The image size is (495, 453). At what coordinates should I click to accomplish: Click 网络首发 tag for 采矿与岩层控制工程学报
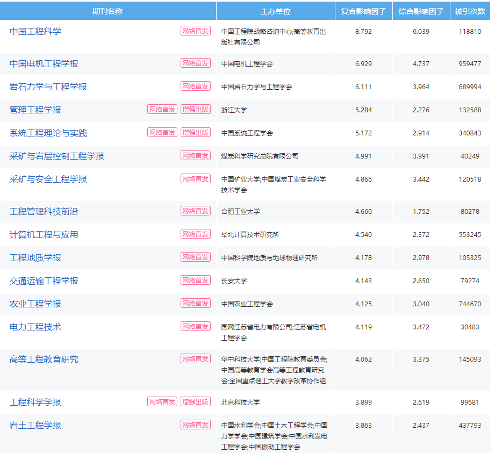click(x=196, y=156)
